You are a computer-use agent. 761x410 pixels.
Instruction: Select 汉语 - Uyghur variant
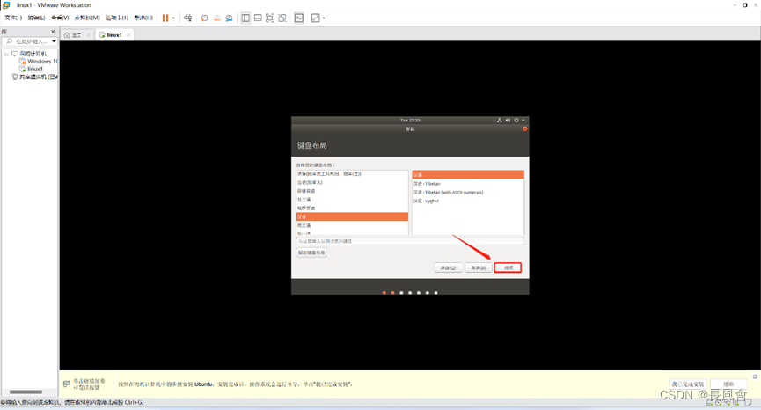[468, 201]
